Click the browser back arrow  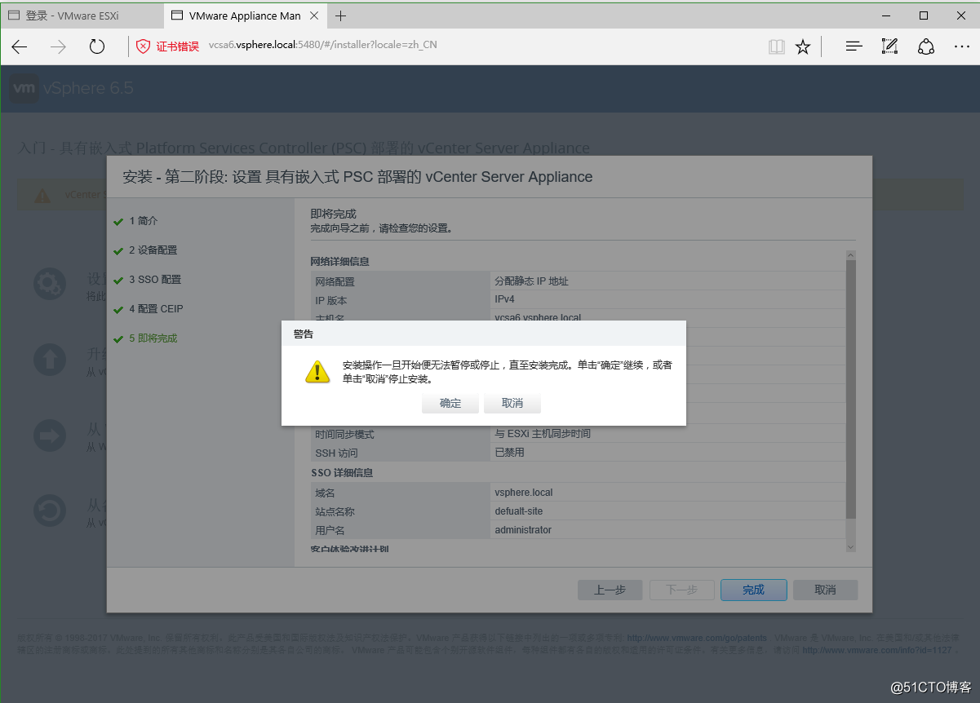click(x=20, y=46)
